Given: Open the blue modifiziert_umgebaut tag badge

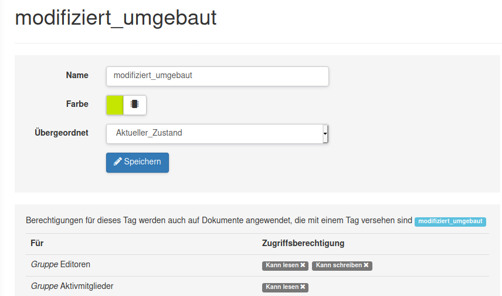Looking at the screenshot, I should (450, 221).
